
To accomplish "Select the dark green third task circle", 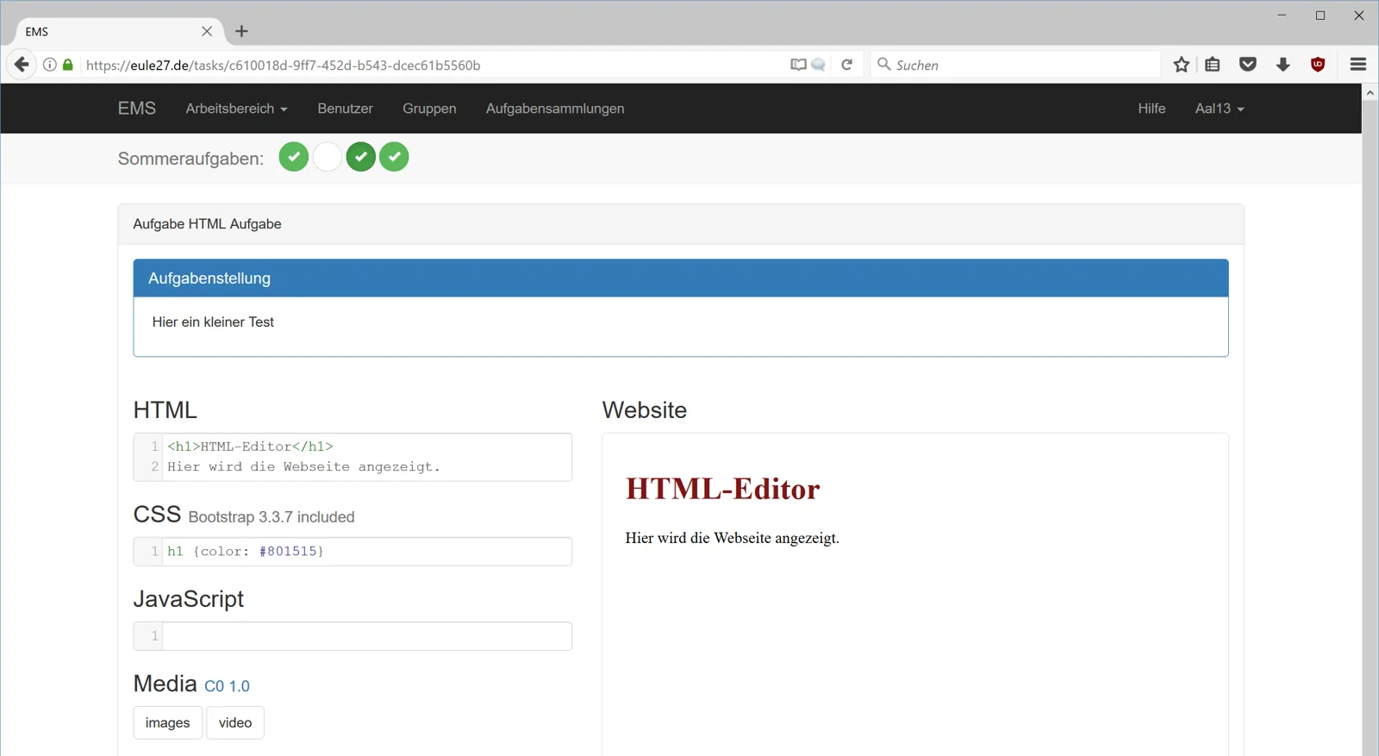I will point(361,157).
